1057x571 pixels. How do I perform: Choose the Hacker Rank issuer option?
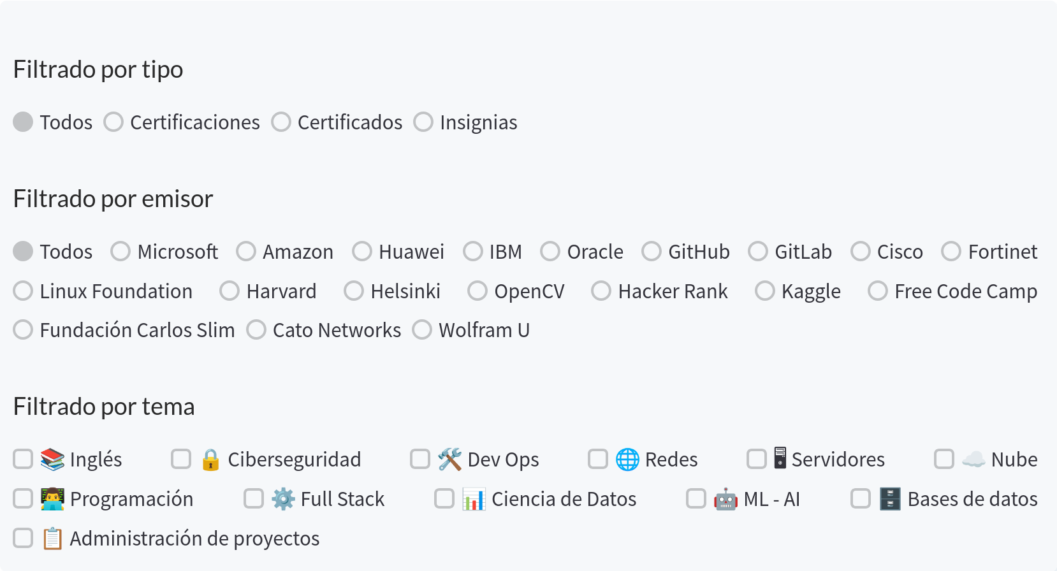[601, 291]
